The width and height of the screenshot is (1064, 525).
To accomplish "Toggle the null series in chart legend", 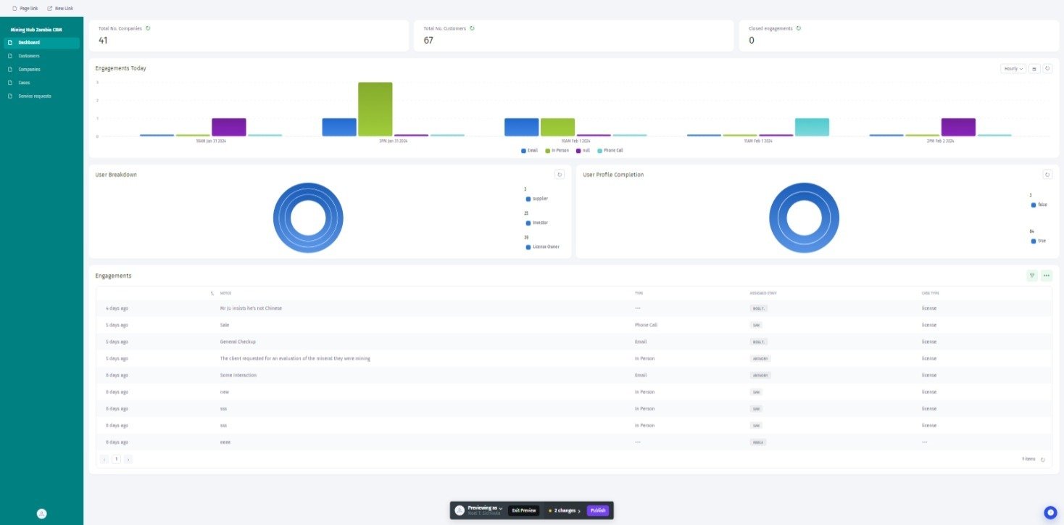I will coord(582,150).
